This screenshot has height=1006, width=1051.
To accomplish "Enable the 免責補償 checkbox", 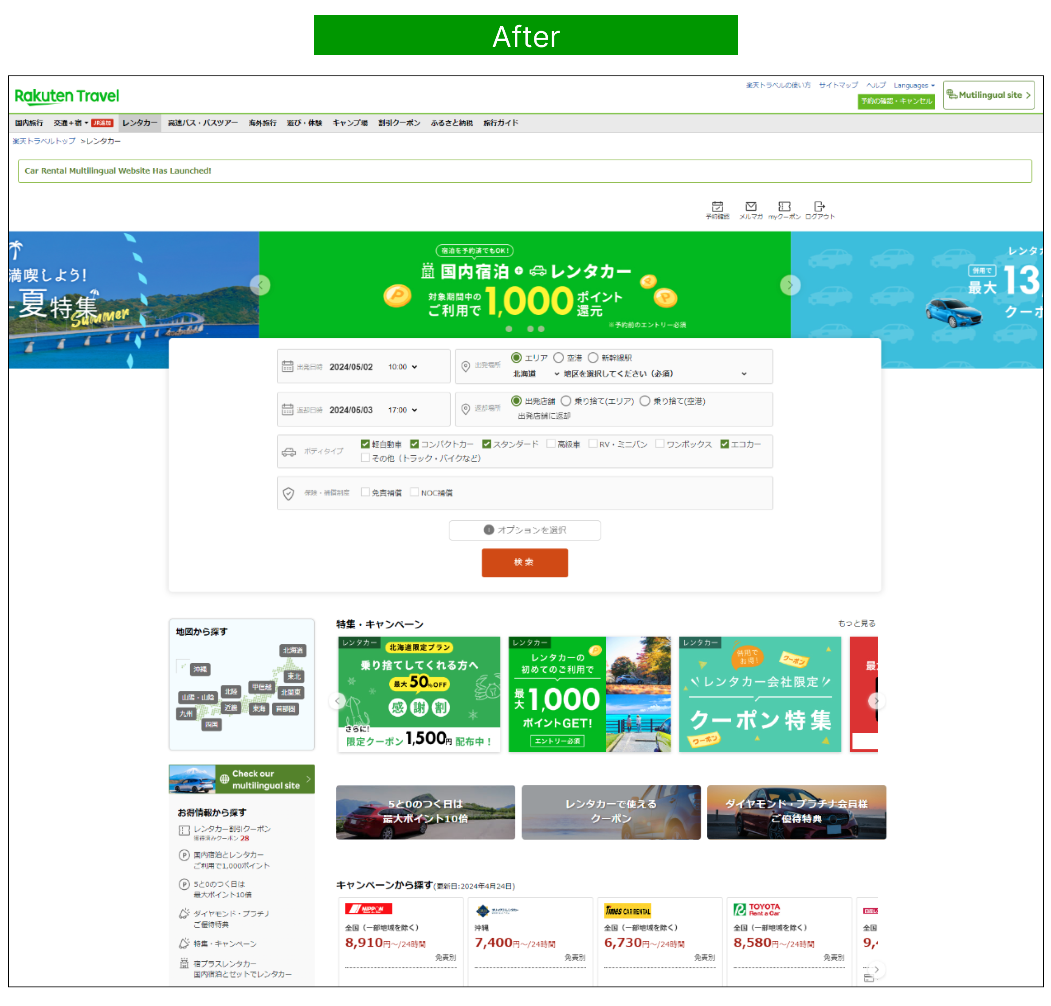I will pyautogui.click(x=365, y=492).
